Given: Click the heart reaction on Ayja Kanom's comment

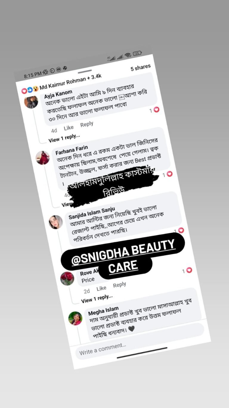Looking at the screenshot, I should (156, 110).
